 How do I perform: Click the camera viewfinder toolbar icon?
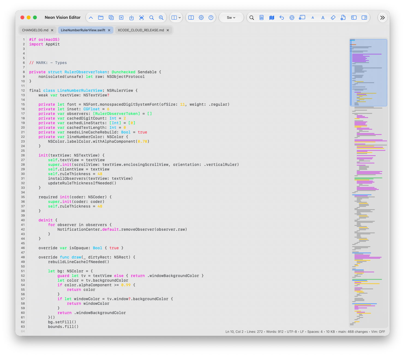coord(142,18)
